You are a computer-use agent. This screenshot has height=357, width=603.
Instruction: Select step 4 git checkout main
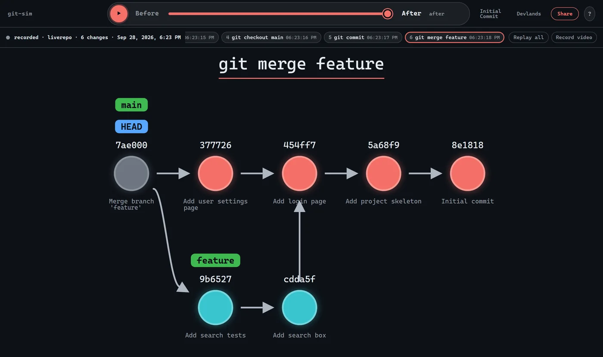(x=271, y=37)
